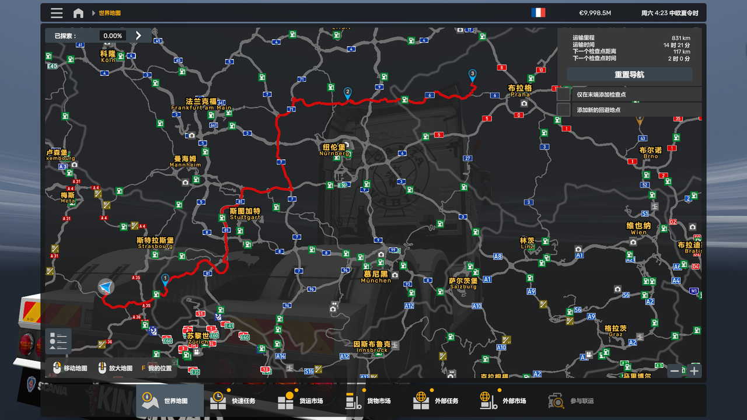Click the 外部市场 globe icon
The height and width of the screenshot is (420, 747).
click(x=488, y=401)
